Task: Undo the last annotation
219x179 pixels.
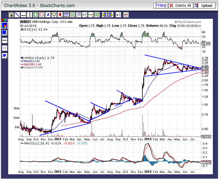Action: [x=118, y=15]
